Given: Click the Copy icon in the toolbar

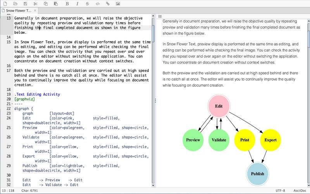Looking at the screenshot, I should coord(46,3).
